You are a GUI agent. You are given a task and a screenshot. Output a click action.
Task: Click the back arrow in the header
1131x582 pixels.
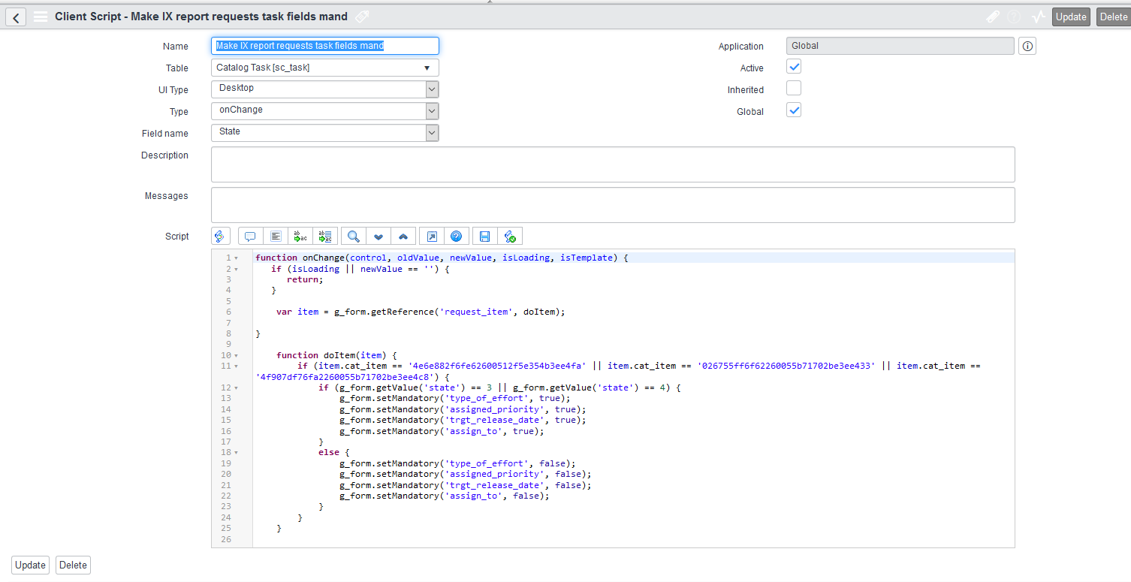click(x=16, y=17)
